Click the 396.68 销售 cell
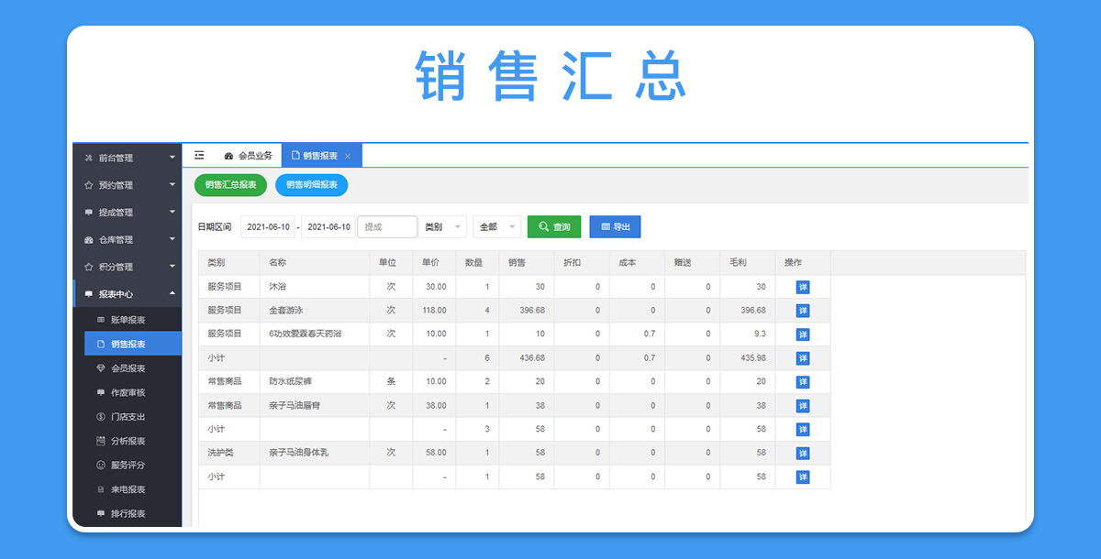The height and width of the screenshot is (559, 1101). (527, 311)
